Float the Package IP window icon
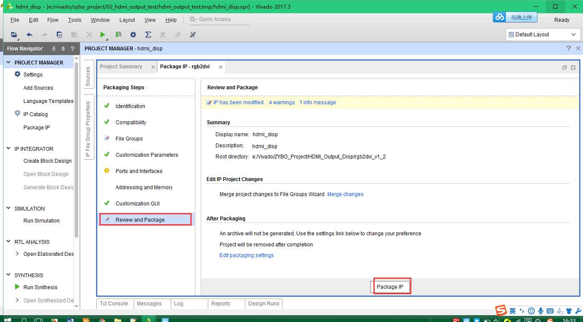Screen dimensions: 583x322 pos(573,67)
